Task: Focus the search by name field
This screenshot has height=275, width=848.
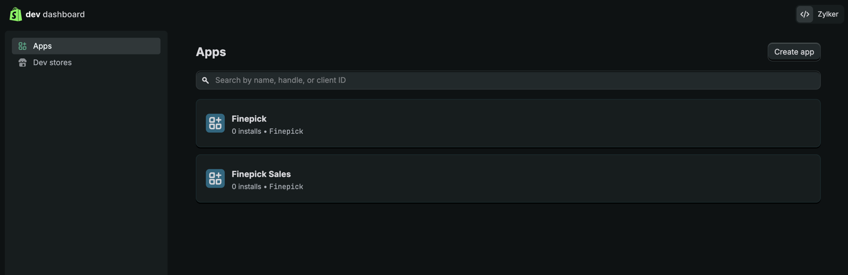Action: pos(509,80)
